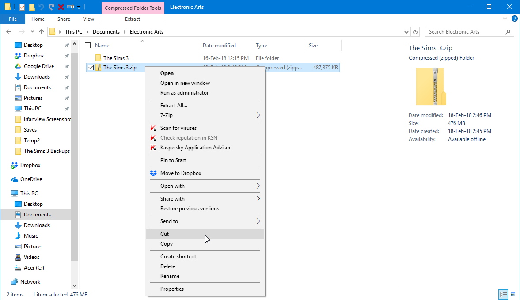Open the Extract ribbon tab

[133, 19]
